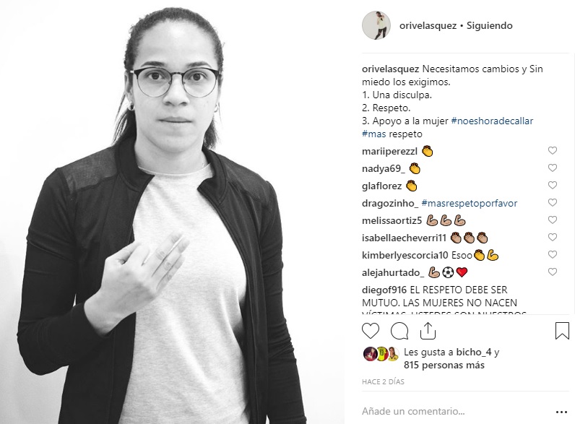The width and height of the screenshot is (575, 424).
Task: Open the #masrespetoporfavor hashtag
Action: point(470,203)
